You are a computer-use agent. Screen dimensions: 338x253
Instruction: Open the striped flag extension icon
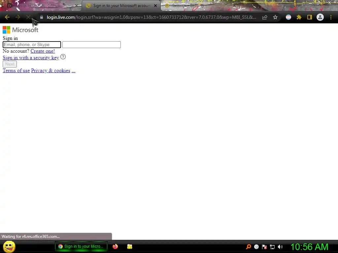(288, 17)
